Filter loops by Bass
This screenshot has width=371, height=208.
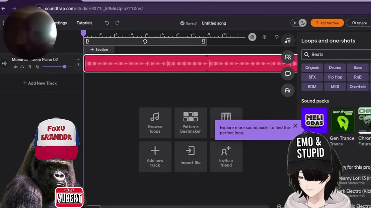(358, 68)
